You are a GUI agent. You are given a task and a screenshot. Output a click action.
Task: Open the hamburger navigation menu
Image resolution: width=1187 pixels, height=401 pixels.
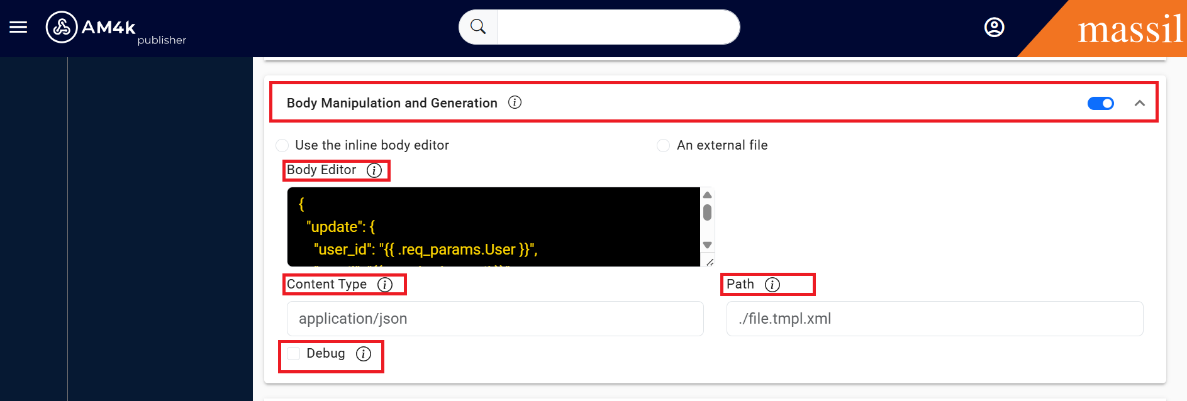point(18,27)
